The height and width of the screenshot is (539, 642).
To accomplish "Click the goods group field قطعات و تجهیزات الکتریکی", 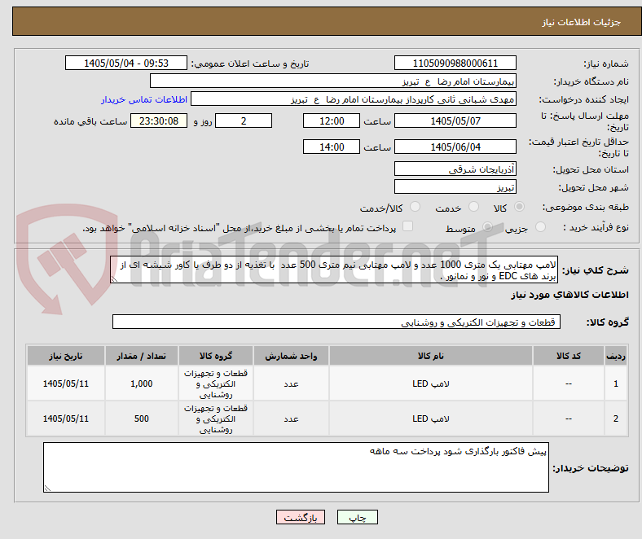I will click(x=336, y=322).
